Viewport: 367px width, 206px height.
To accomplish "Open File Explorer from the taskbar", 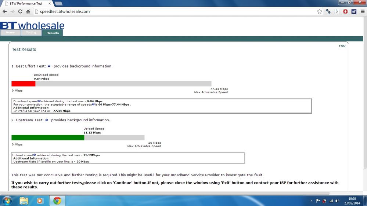I will click(x=24, y=201).
